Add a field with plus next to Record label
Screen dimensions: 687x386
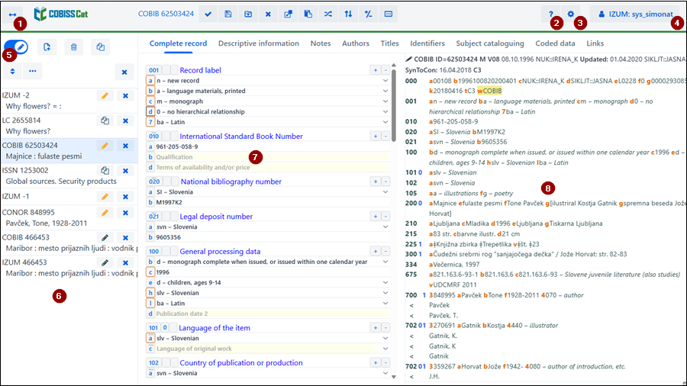(376, 70)
